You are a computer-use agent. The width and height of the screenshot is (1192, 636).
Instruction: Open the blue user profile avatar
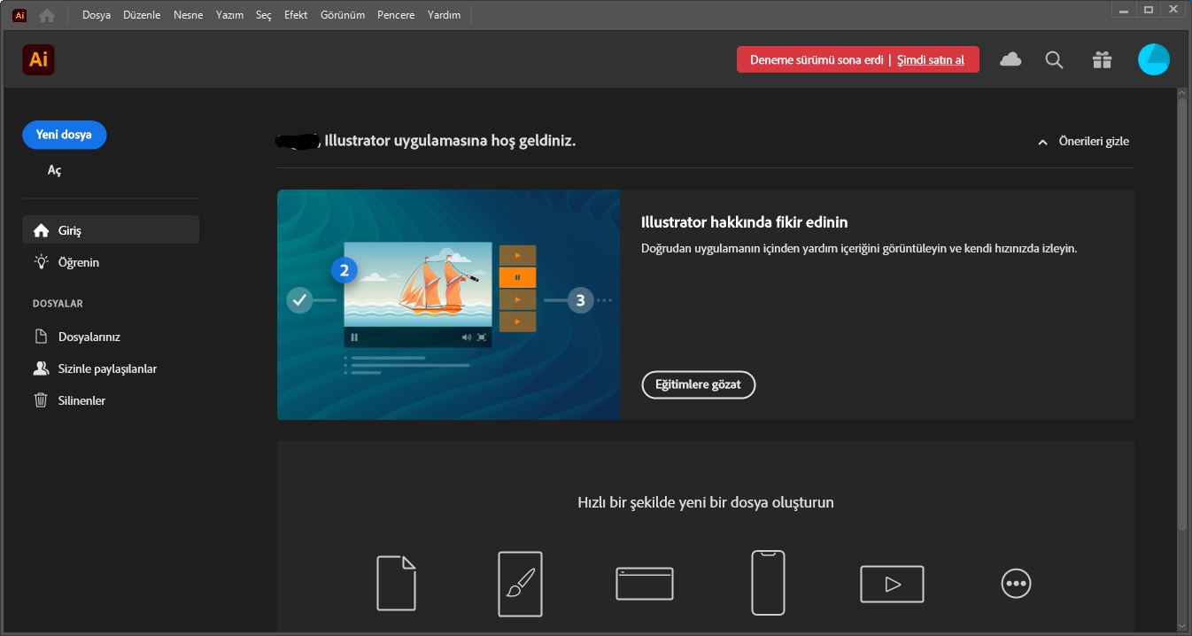point(1153,59)
